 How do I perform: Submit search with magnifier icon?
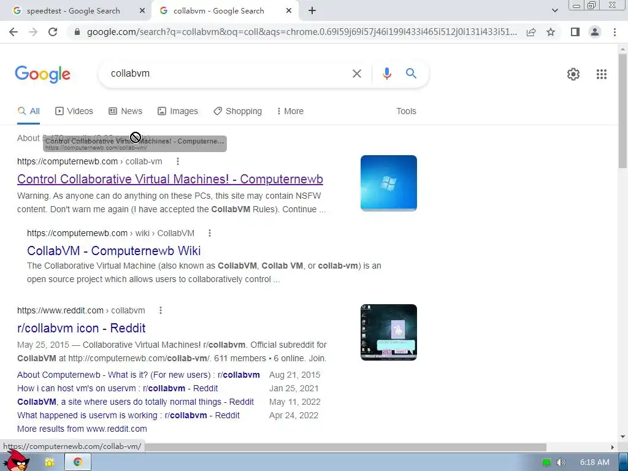pos(411,74)
